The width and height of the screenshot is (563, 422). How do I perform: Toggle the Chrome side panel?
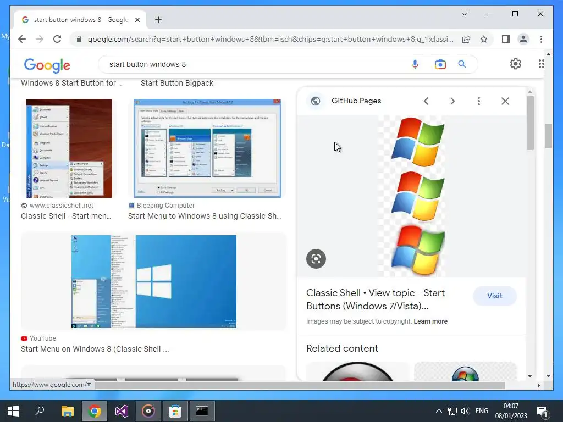[x=506, y=39]
